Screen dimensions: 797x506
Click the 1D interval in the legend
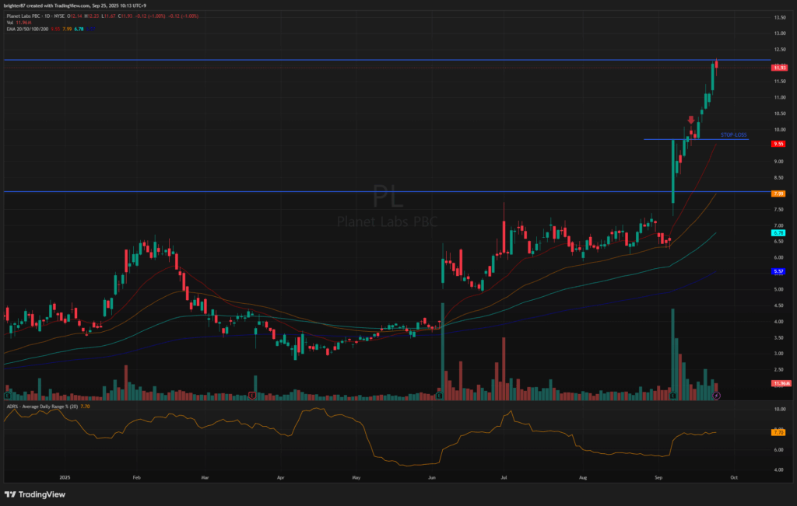coord(46,16)
